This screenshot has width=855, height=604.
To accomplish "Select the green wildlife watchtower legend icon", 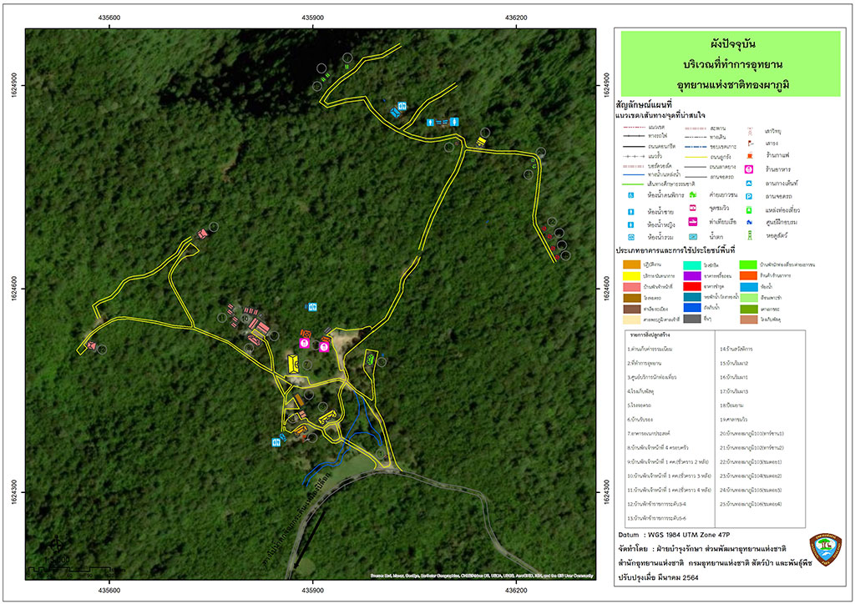I will click(x=750, y=236).
